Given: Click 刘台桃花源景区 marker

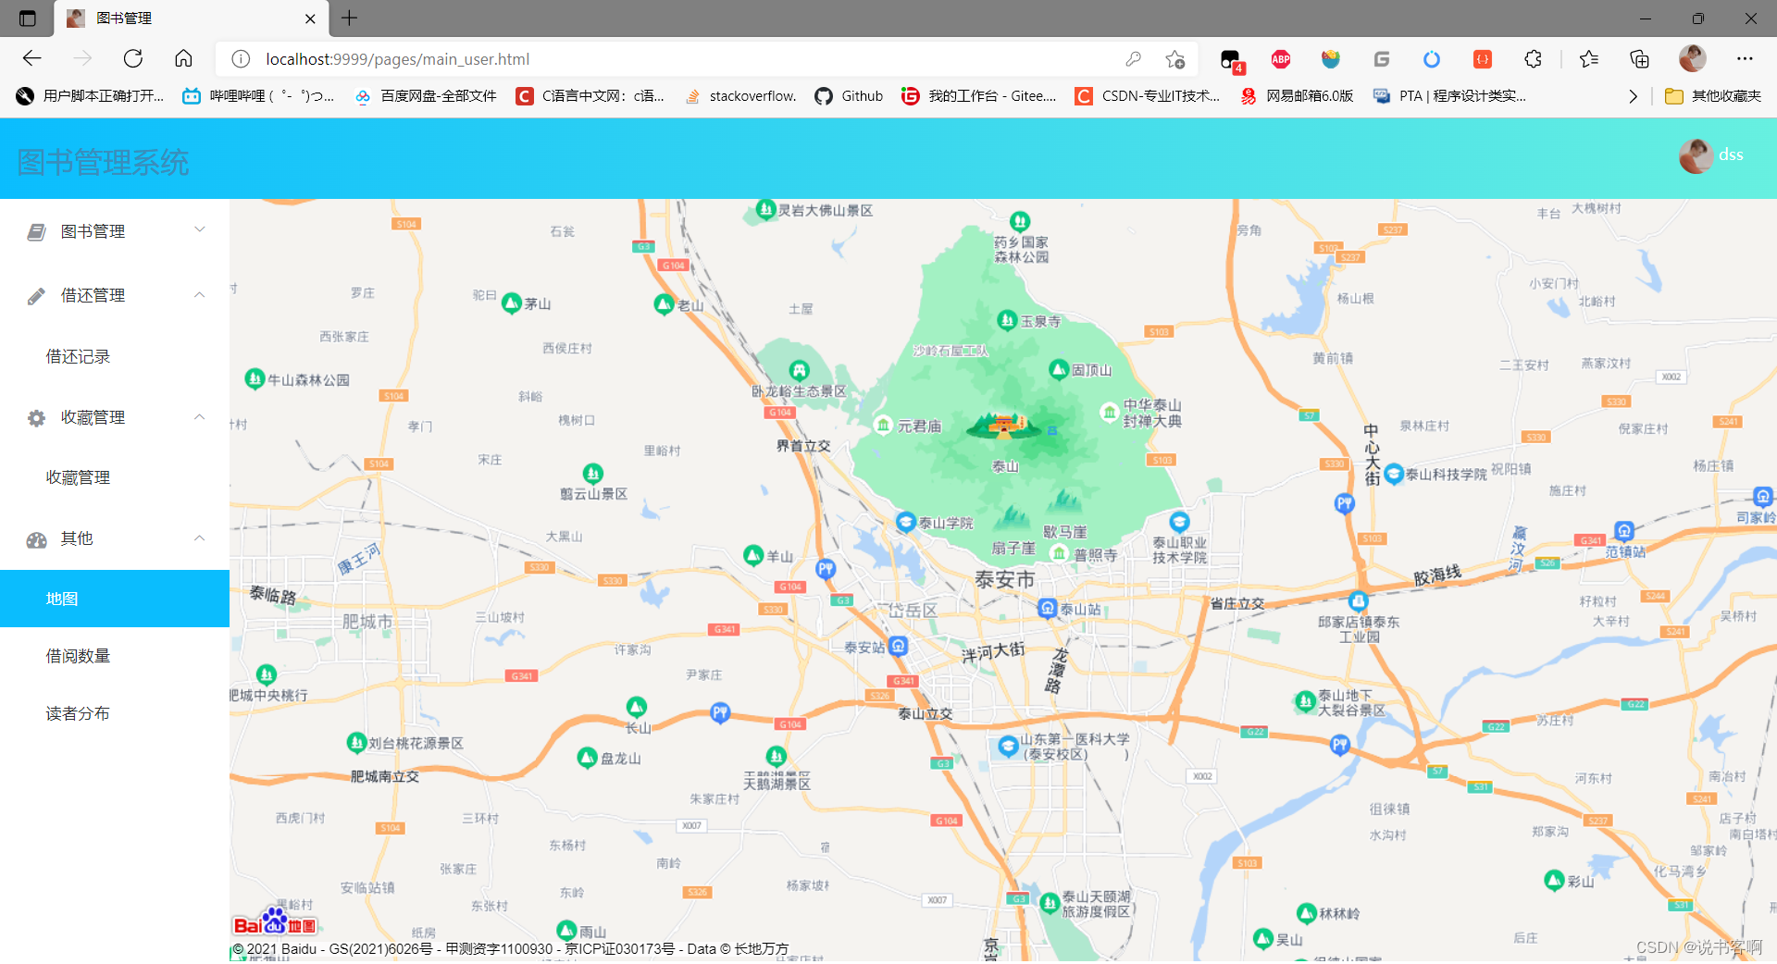Looking at the screenshot, I should [356, 742].
